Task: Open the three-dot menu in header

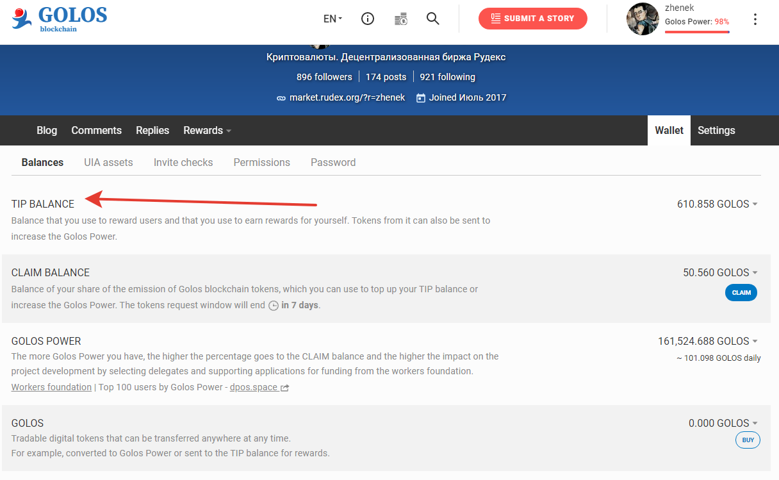Action: click(755, 19)
